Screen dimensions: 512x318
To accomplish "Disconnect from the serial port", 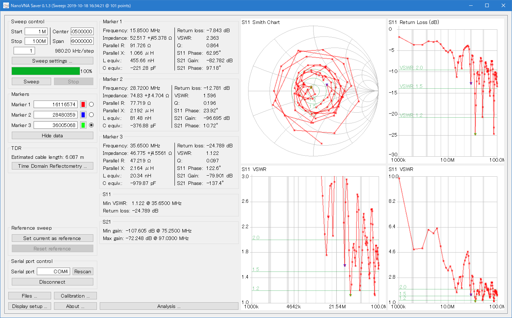I will (53, 282).
